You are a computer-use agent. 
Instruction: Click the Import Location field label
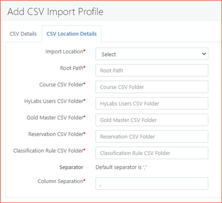coord(65,51)
